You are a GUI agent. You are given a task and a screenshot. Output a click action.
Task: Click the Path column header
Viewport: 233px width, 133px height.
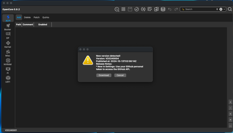19,24
